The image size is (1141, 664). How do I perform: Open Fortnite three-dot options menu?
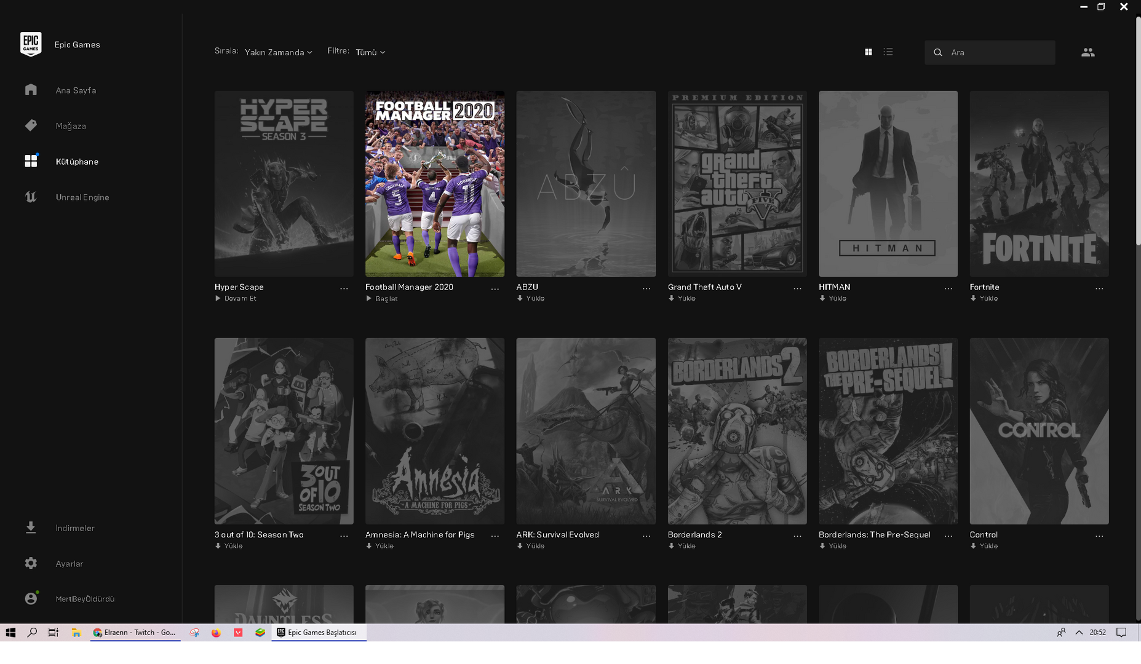pyautogui.click(x=1099, y=288)
